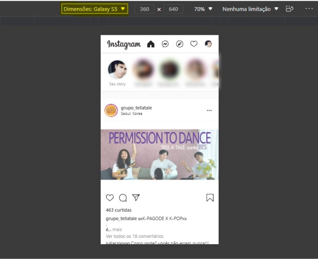Open Messenger direct messages icon
The image size is (318, 259).
click(165, 44)
